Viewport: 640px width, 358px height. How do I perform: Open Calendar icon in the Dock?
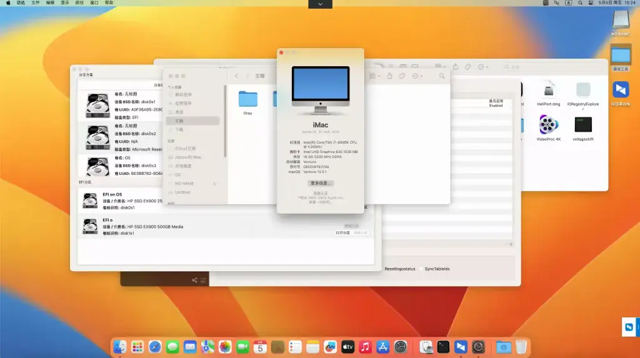point(260,347)
